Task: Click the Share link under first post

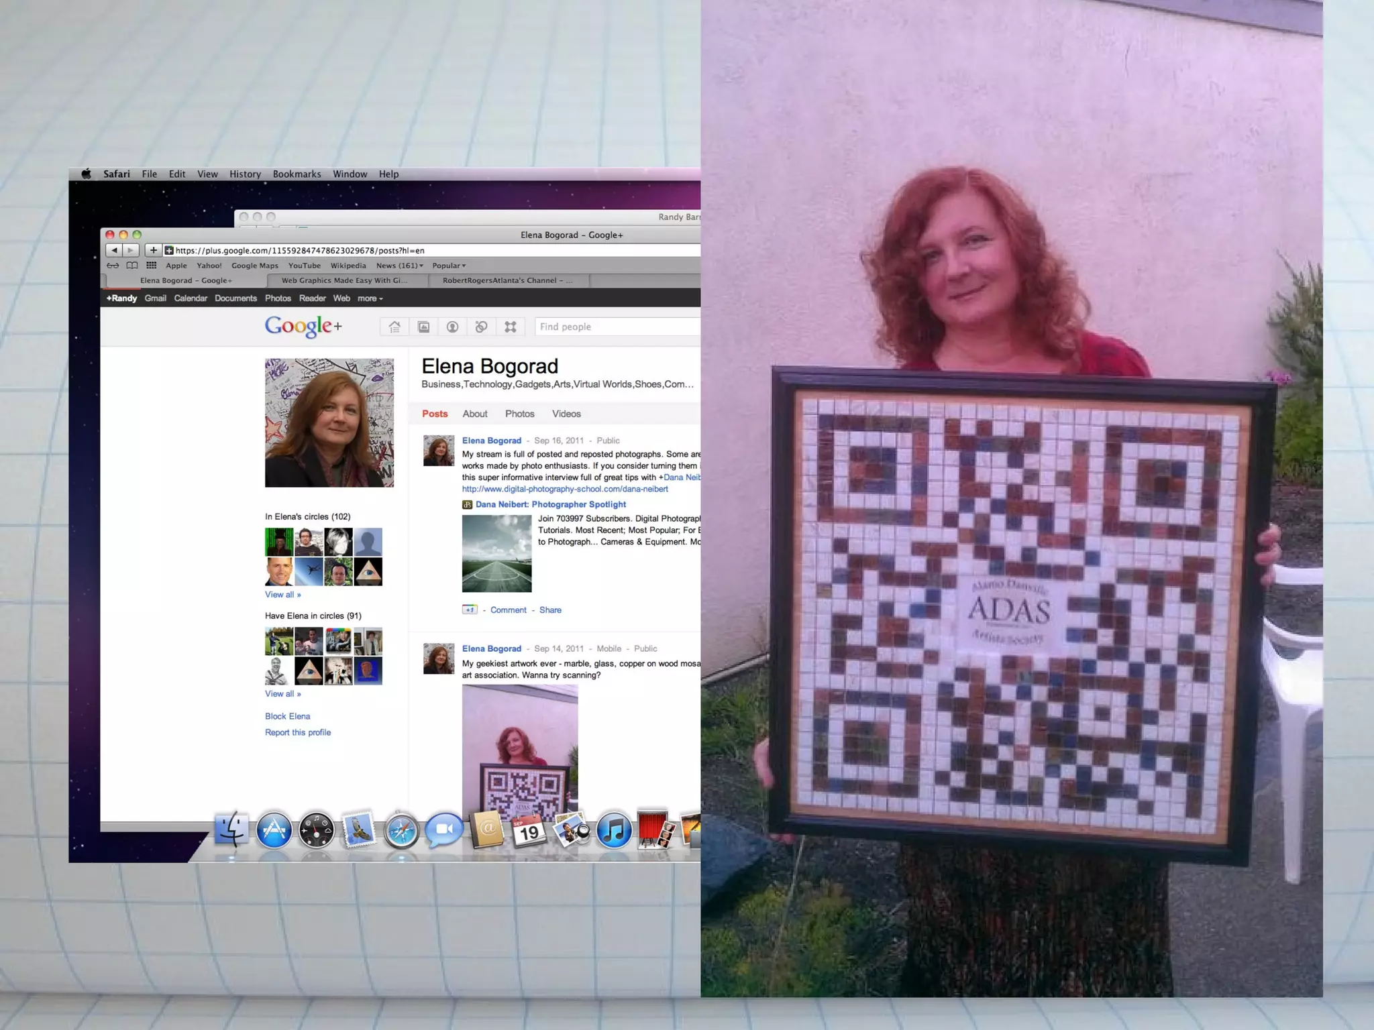Action: [x=550, y=610]
